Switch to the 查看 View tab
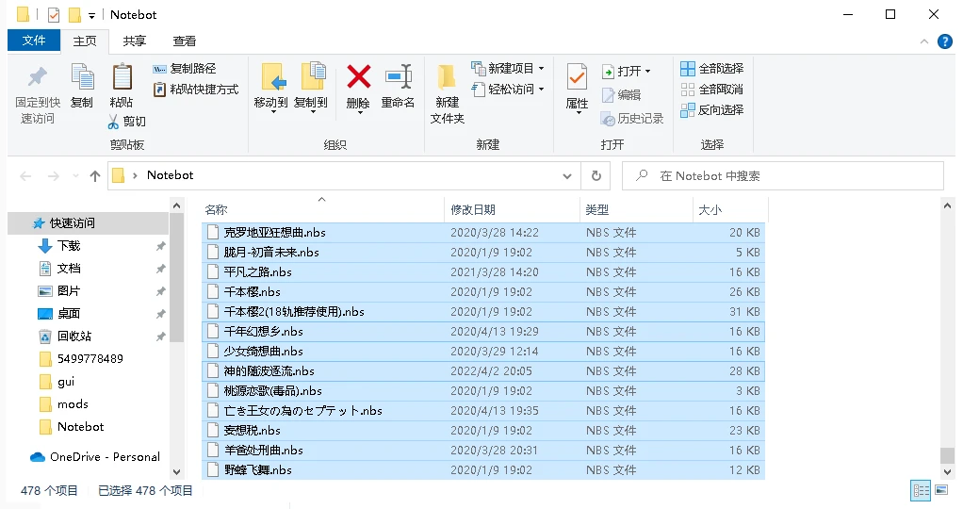The width and height of the screenshot is (963, 509). tap(185, 41)
